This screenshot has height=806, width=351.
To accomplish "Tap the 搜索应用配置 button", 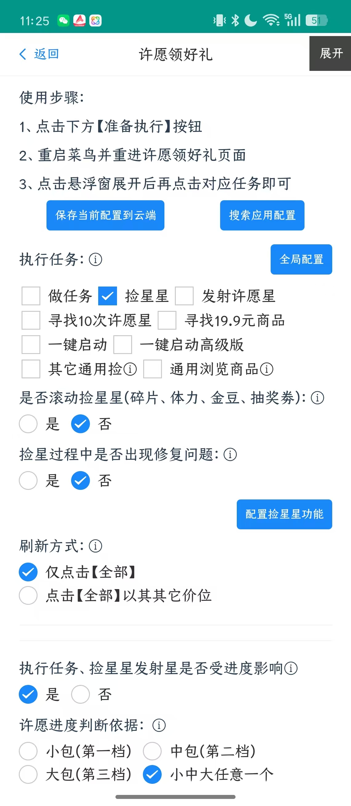I will pyautogui.click(x=262, y=215).
